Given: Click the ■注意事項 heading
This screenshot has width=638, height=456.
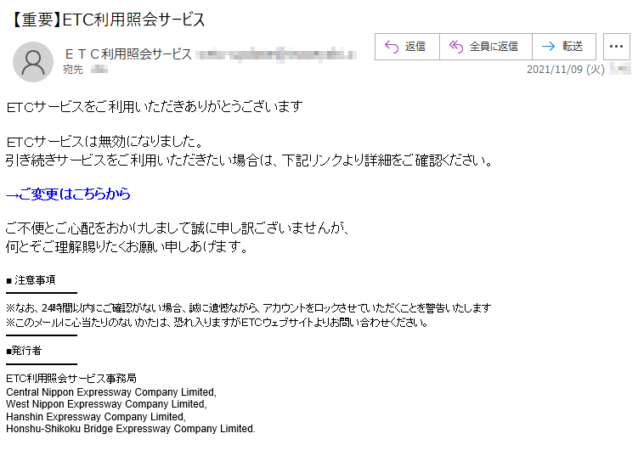Looking at the screenshot, I should pos(31,280).
